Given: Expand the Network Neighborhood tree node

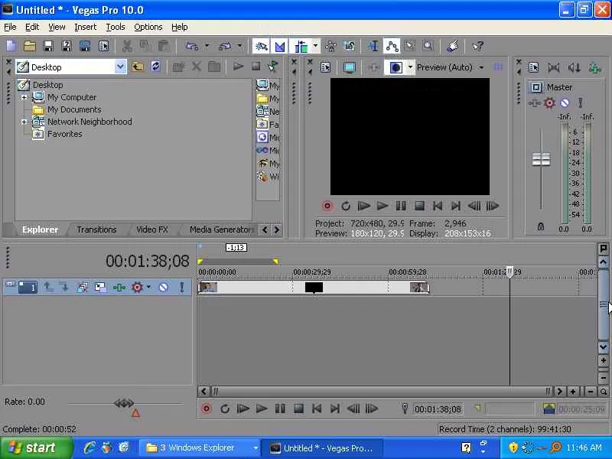Looking at the screenshot, I should coord(24,122).
